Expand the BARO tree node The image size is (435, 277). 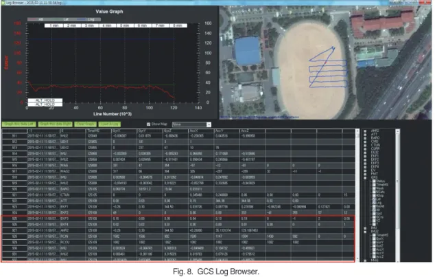(365, 138)
